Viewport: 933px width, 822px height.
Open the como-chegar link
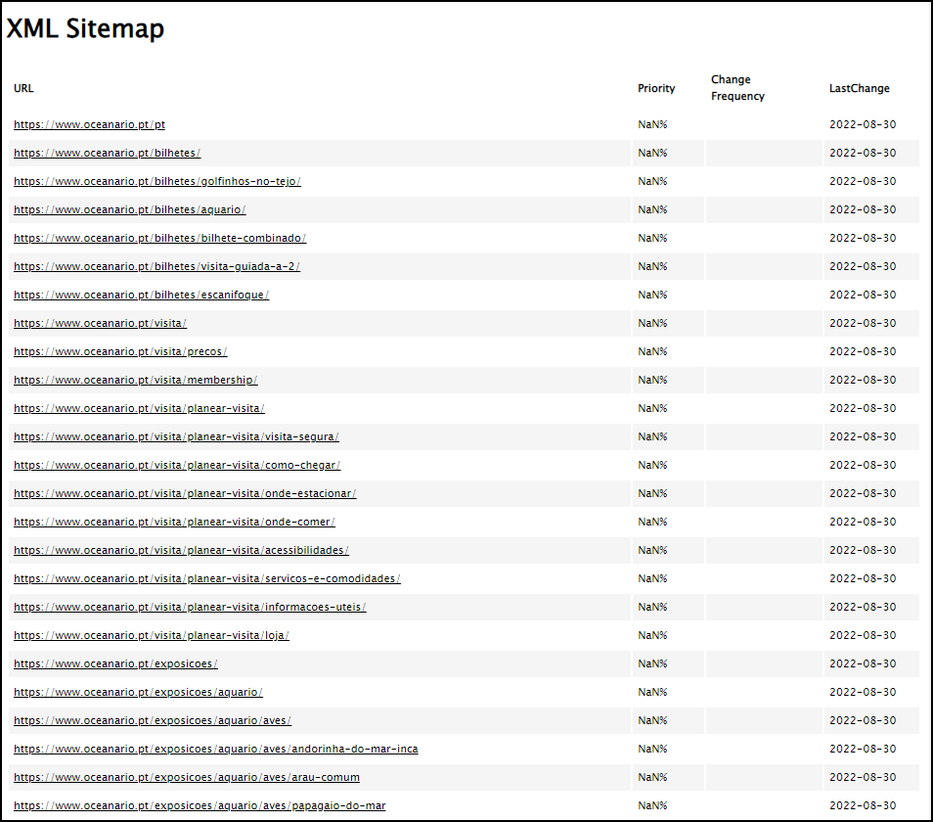pos(177,466)
